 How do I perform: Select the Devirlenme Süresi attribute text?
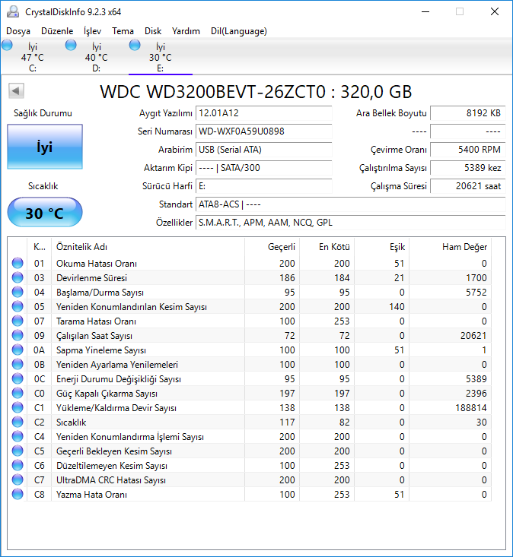(91, 278)
